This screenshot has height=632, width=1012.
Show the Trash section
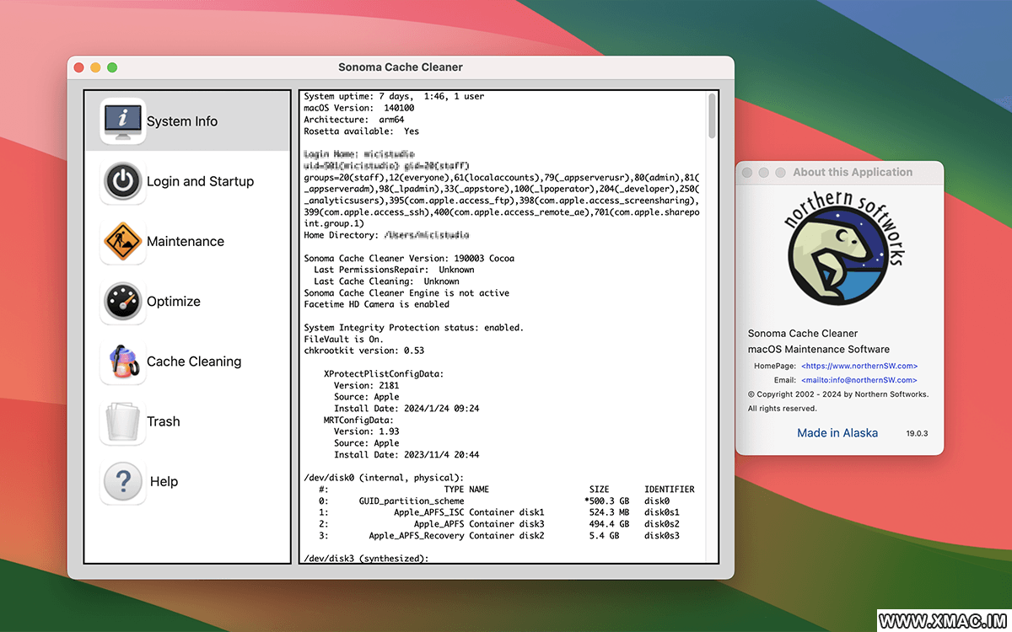[x=164, y=421]
